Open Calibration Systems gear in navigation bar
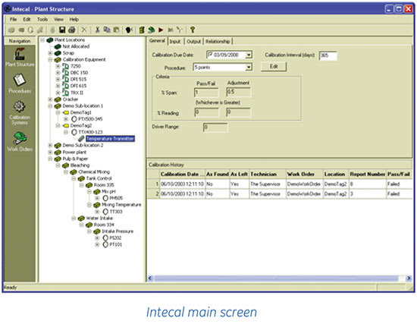 tap(20, 113)
